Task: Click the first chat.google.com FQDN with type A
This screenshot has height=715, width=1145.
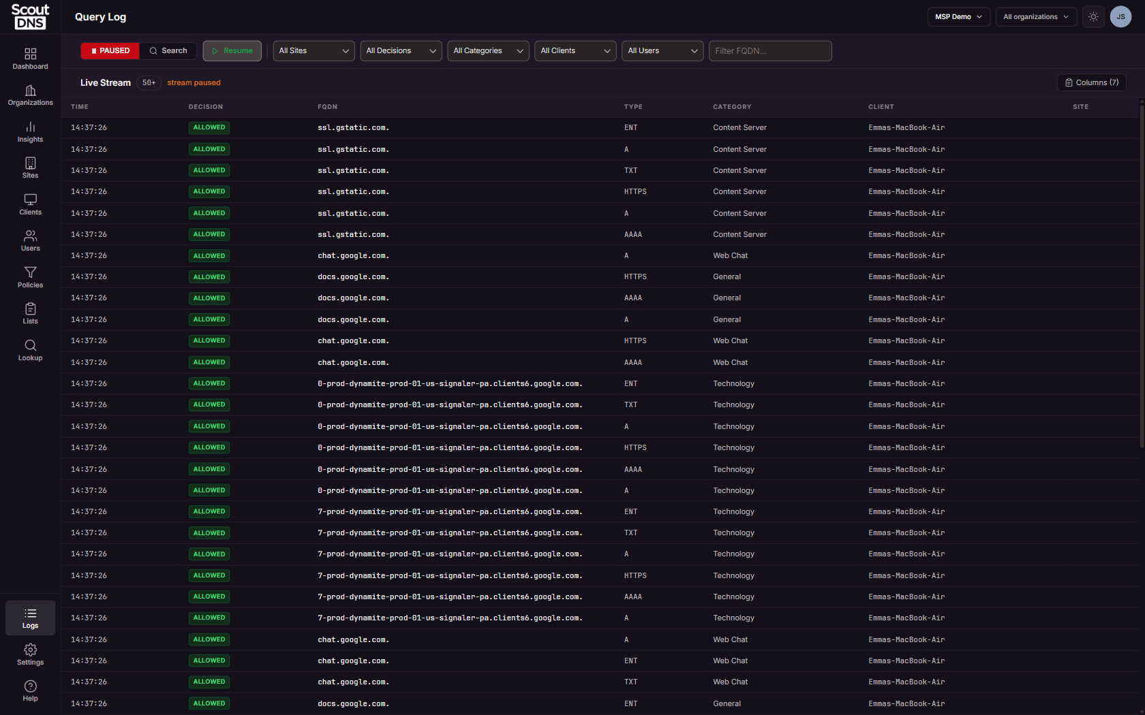Action: tap(353, 256)
